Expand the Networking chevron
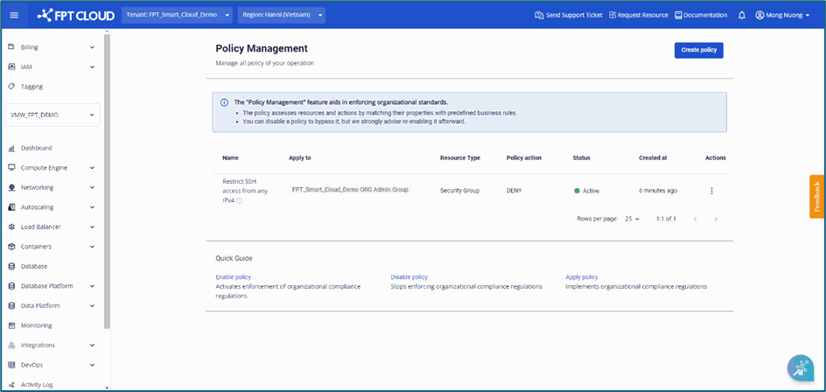 click(92, 187)
